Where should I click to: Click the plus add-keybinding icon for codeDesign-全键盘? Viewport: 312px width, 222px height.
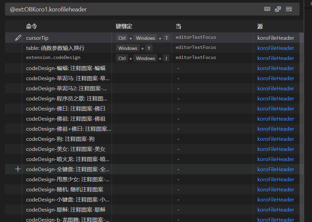[18, 169]
